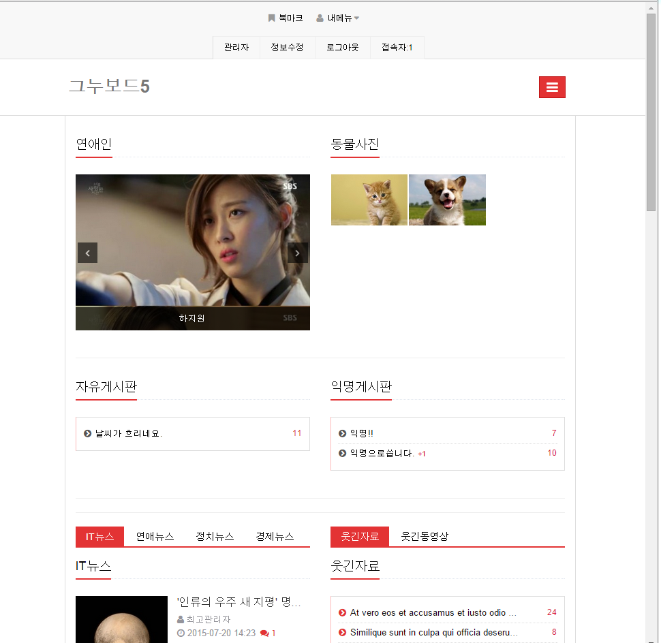
Task: Open the 자유게시판 board heading
Action: (x=106, y=386)
